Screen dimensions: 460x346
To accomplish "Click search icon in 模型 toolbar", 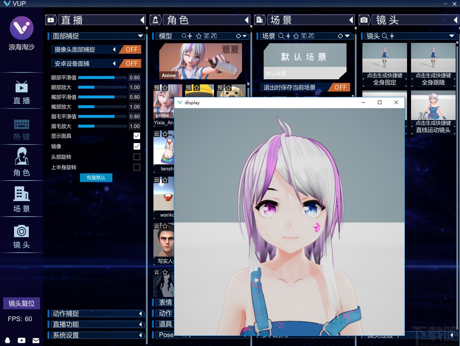I will click(x=184, y=36).
